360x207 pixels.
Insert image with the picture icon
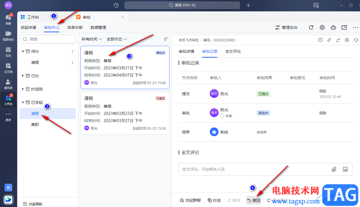pos(345,169)
